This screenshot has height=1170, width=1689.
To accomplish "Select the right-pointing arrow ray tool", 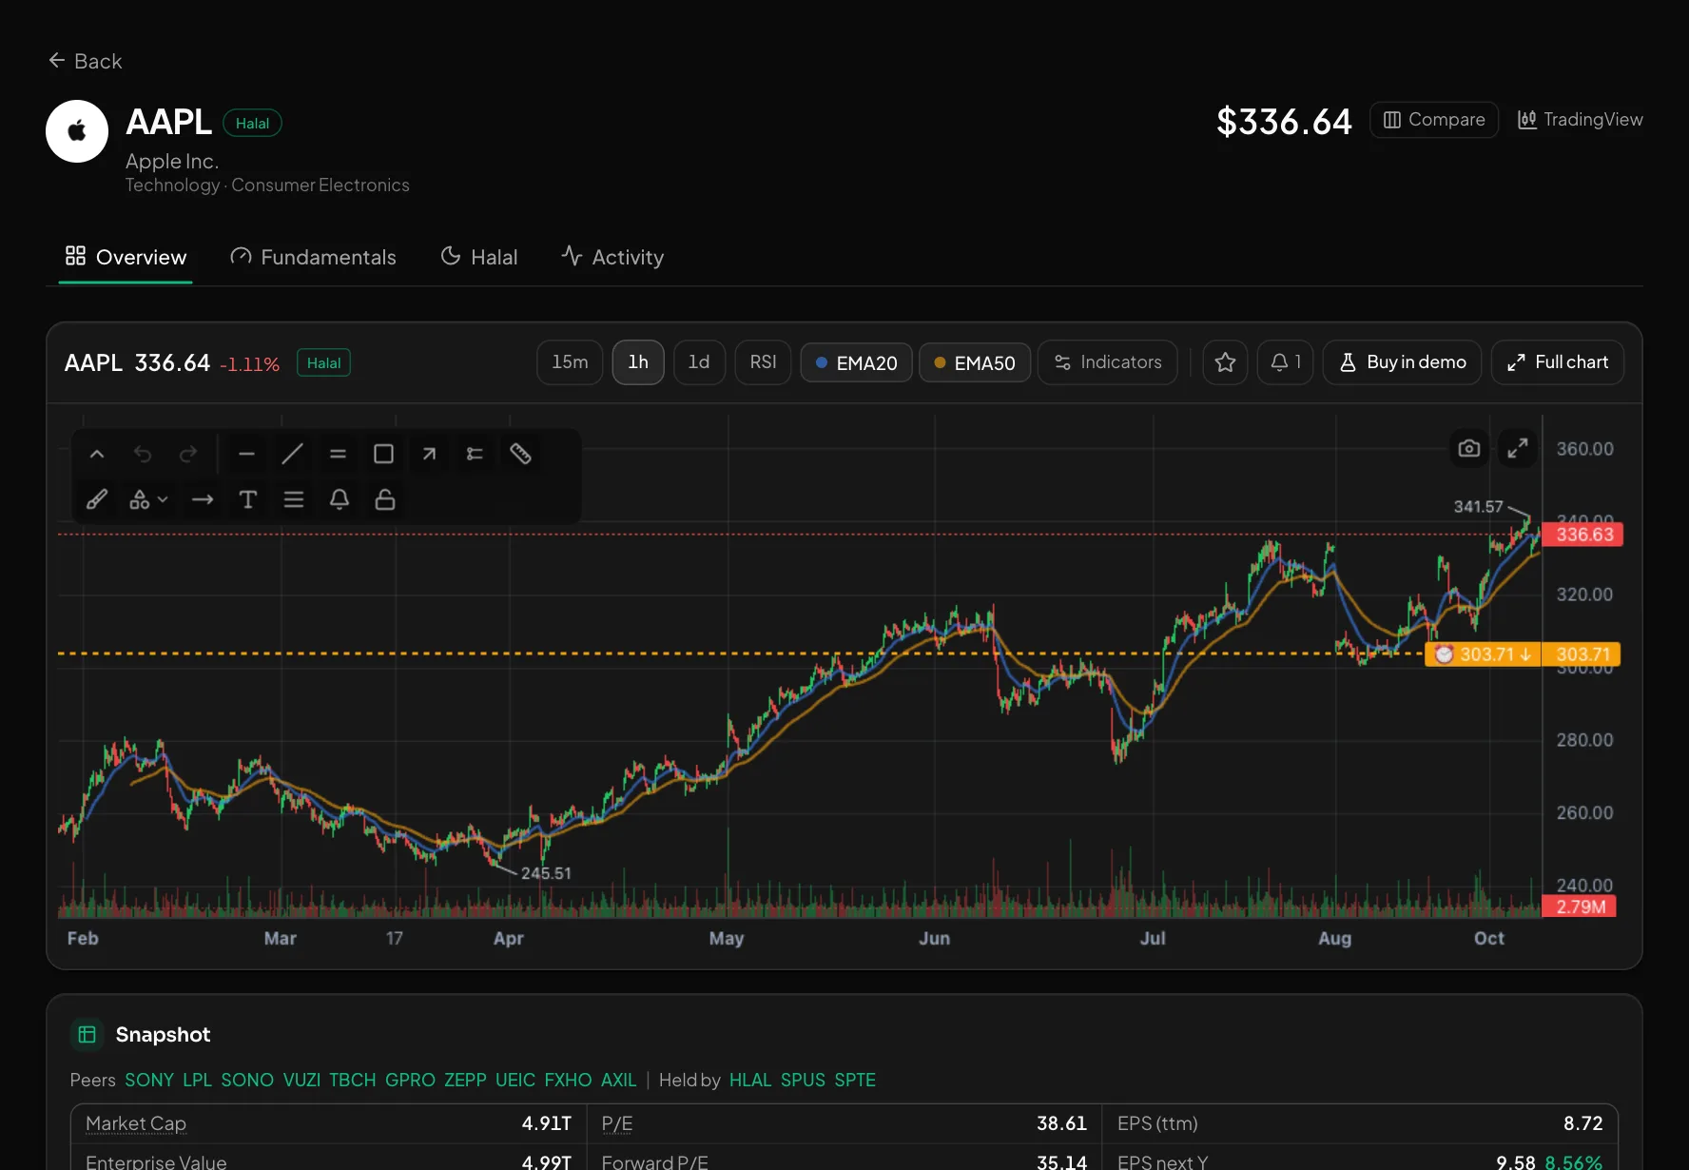I will [203, 499].
